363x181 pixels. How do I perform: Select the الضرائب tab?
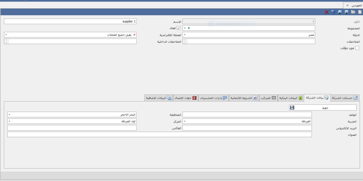[268, 98]
